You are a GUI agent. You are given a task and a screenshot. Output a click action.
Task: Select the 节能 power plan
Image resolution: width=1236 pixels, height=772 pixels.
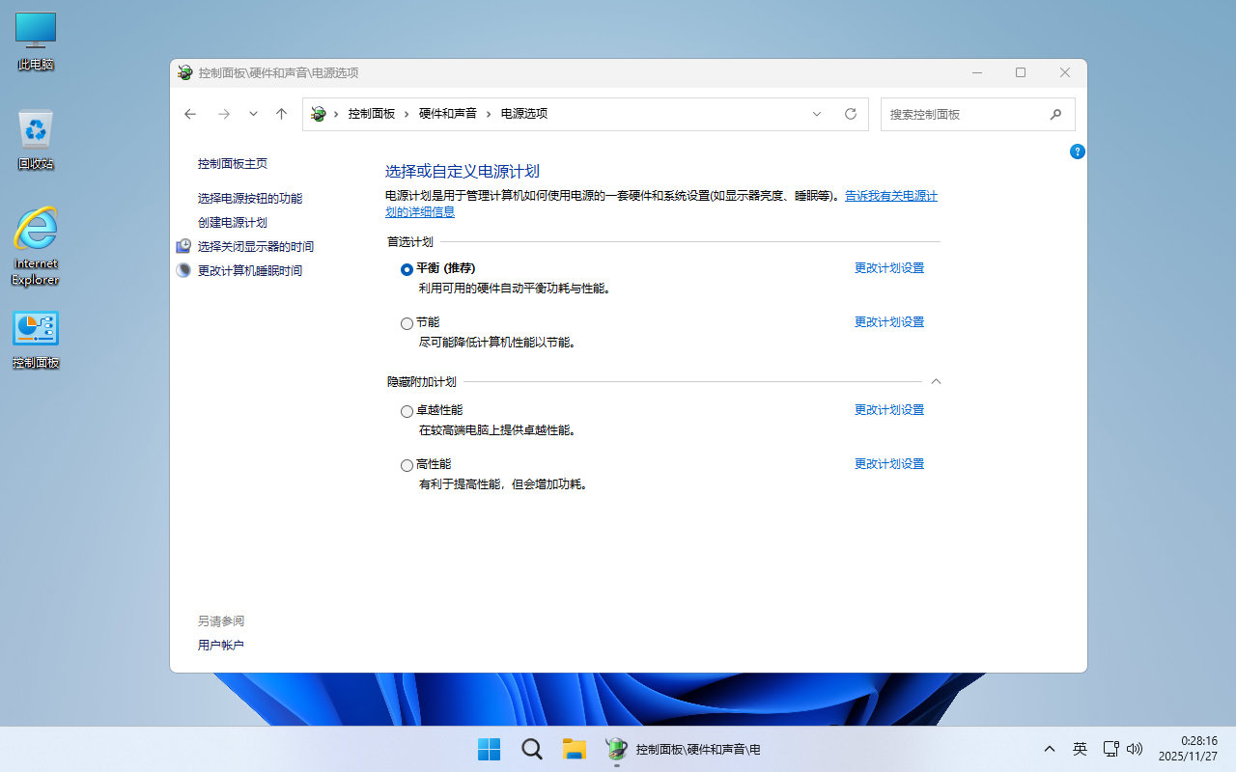(407, 323)
